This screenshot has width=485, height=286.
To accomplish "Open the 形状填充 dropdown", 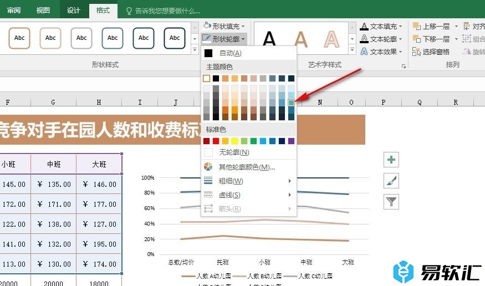I will (x=224, y=26).
